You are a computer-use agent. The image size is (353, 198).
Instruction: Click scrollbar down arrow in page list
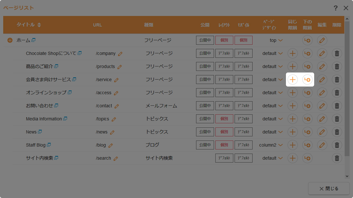(x=347, y=176)
